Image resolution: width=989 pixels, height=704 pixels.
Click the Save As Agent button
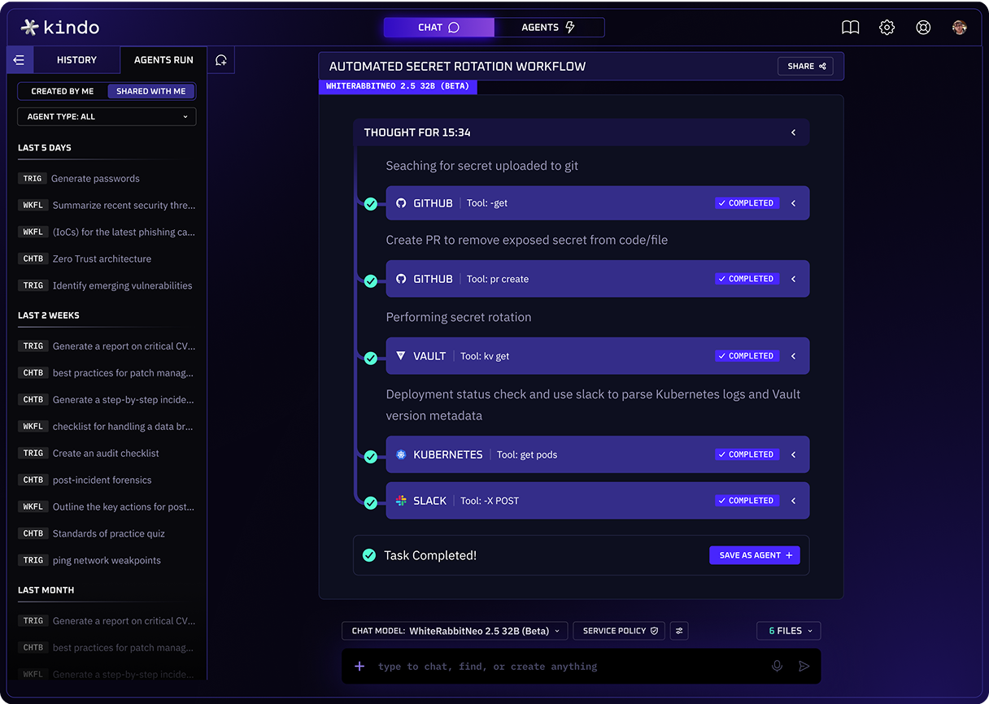pos(754,555)
